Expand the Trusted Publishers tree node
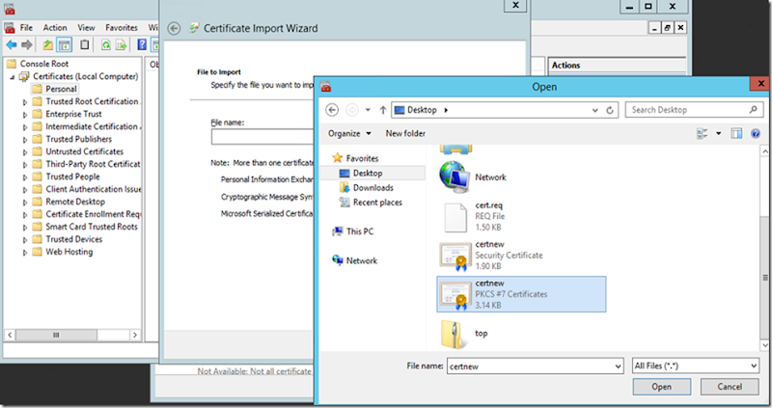 coord(25,139)
